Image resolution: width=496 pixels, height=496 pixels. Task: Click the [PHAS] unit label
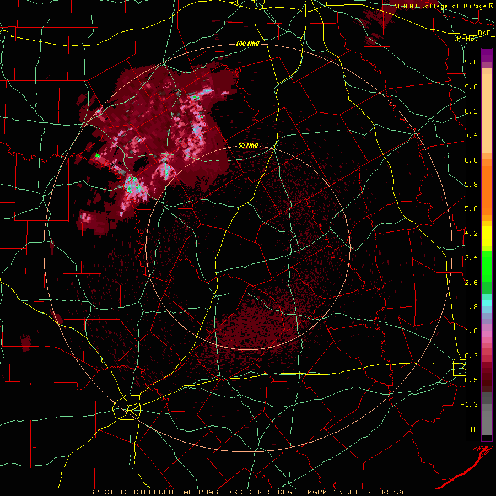point(466,38)
